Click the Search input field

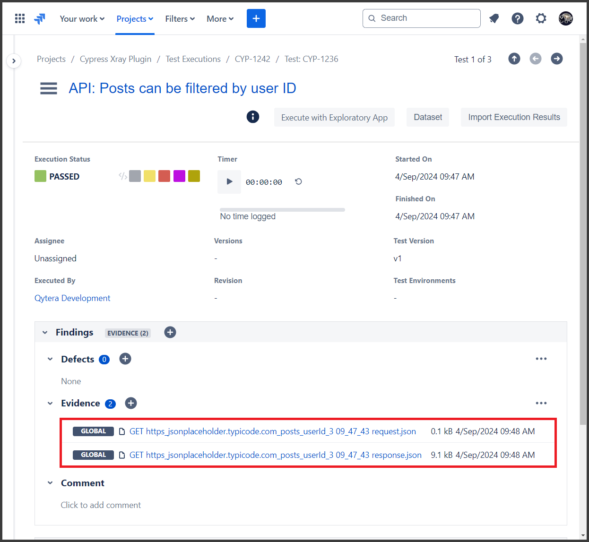pyautogui.click(x=422, y=18)
